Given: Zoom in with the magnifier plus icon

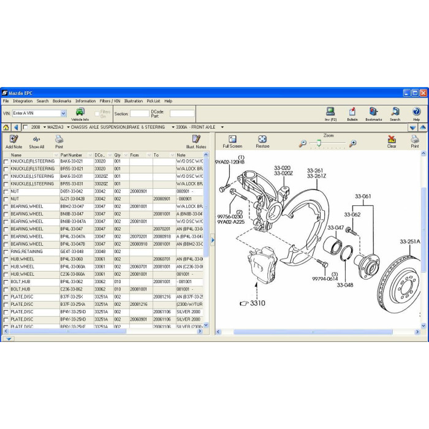Looking at the screenshot, I should pos(352,143).
